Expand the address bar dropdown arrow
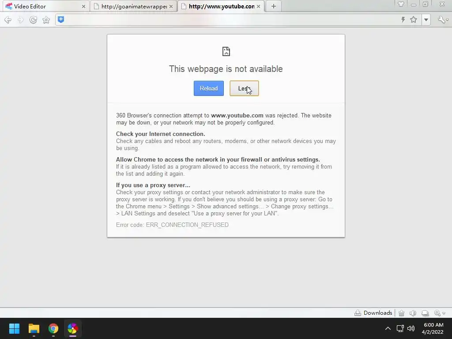 [x=426, y=20]
